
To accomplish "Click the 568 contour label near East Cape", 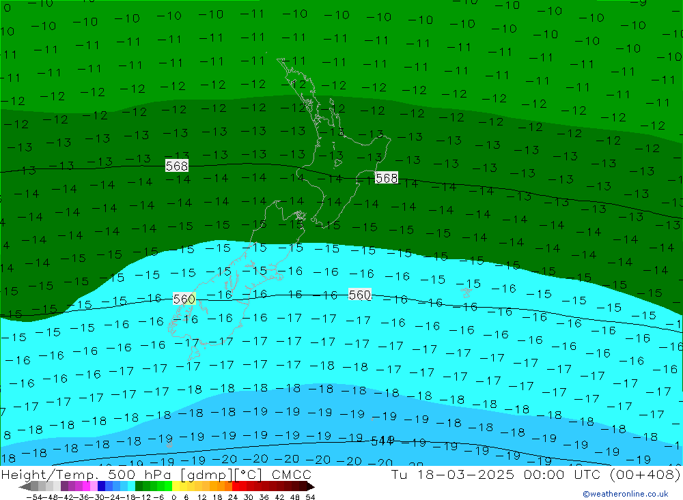I will [x=387, y=178].
